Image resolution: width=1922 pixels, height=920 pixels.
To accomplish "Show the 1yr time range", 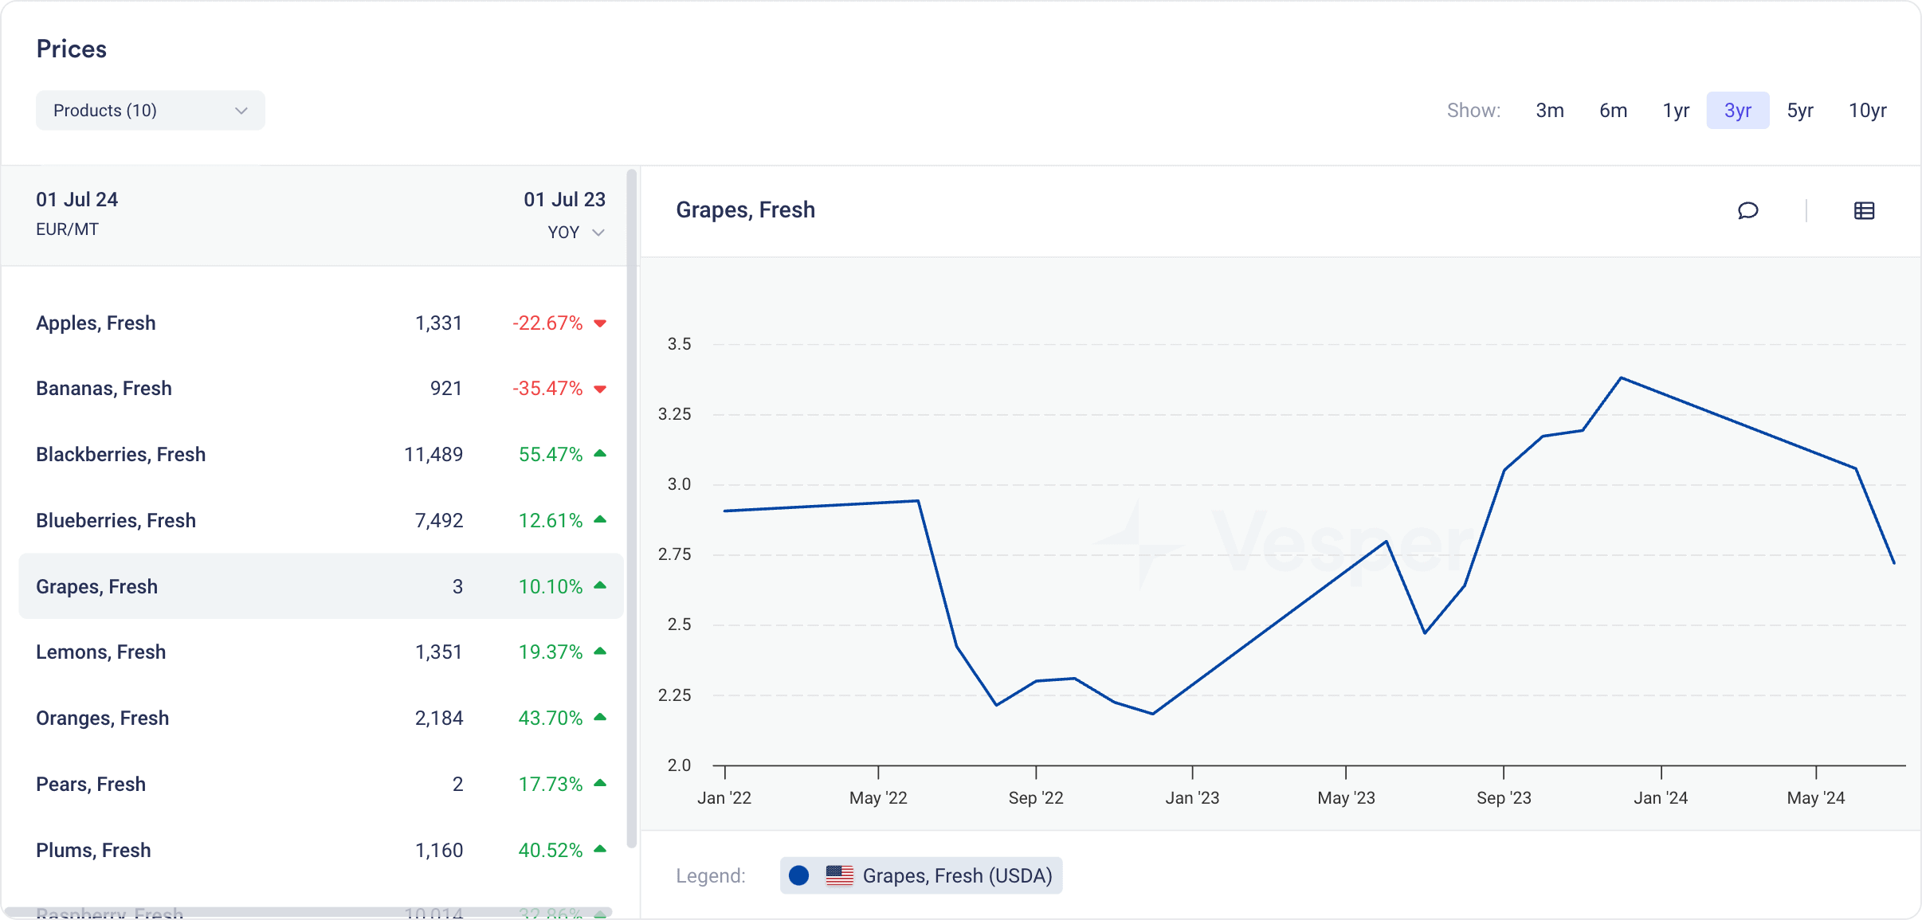I will 1676,111.
